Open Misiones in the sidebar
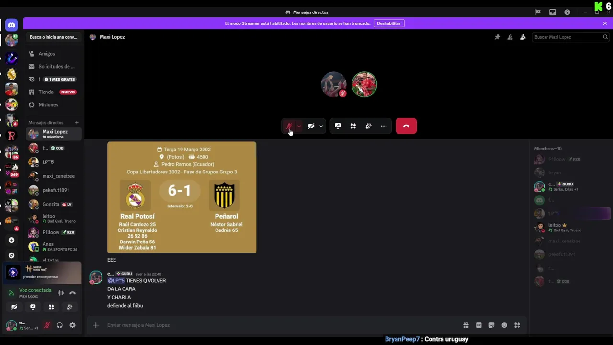The height and width of the screenshot is (345, 613). (53, 104)
